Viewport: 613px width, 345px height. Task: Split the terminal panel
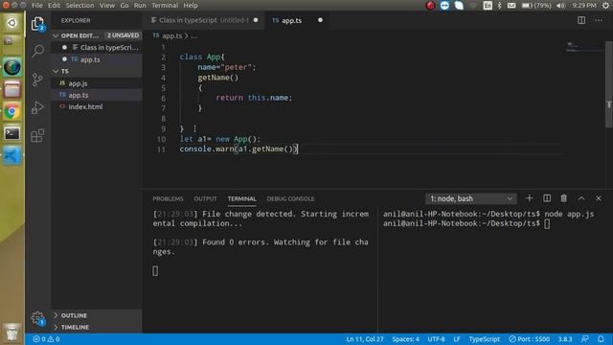point(547,198)
